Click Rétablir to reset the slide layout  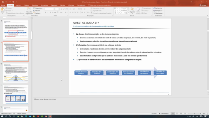coord(37,11)
